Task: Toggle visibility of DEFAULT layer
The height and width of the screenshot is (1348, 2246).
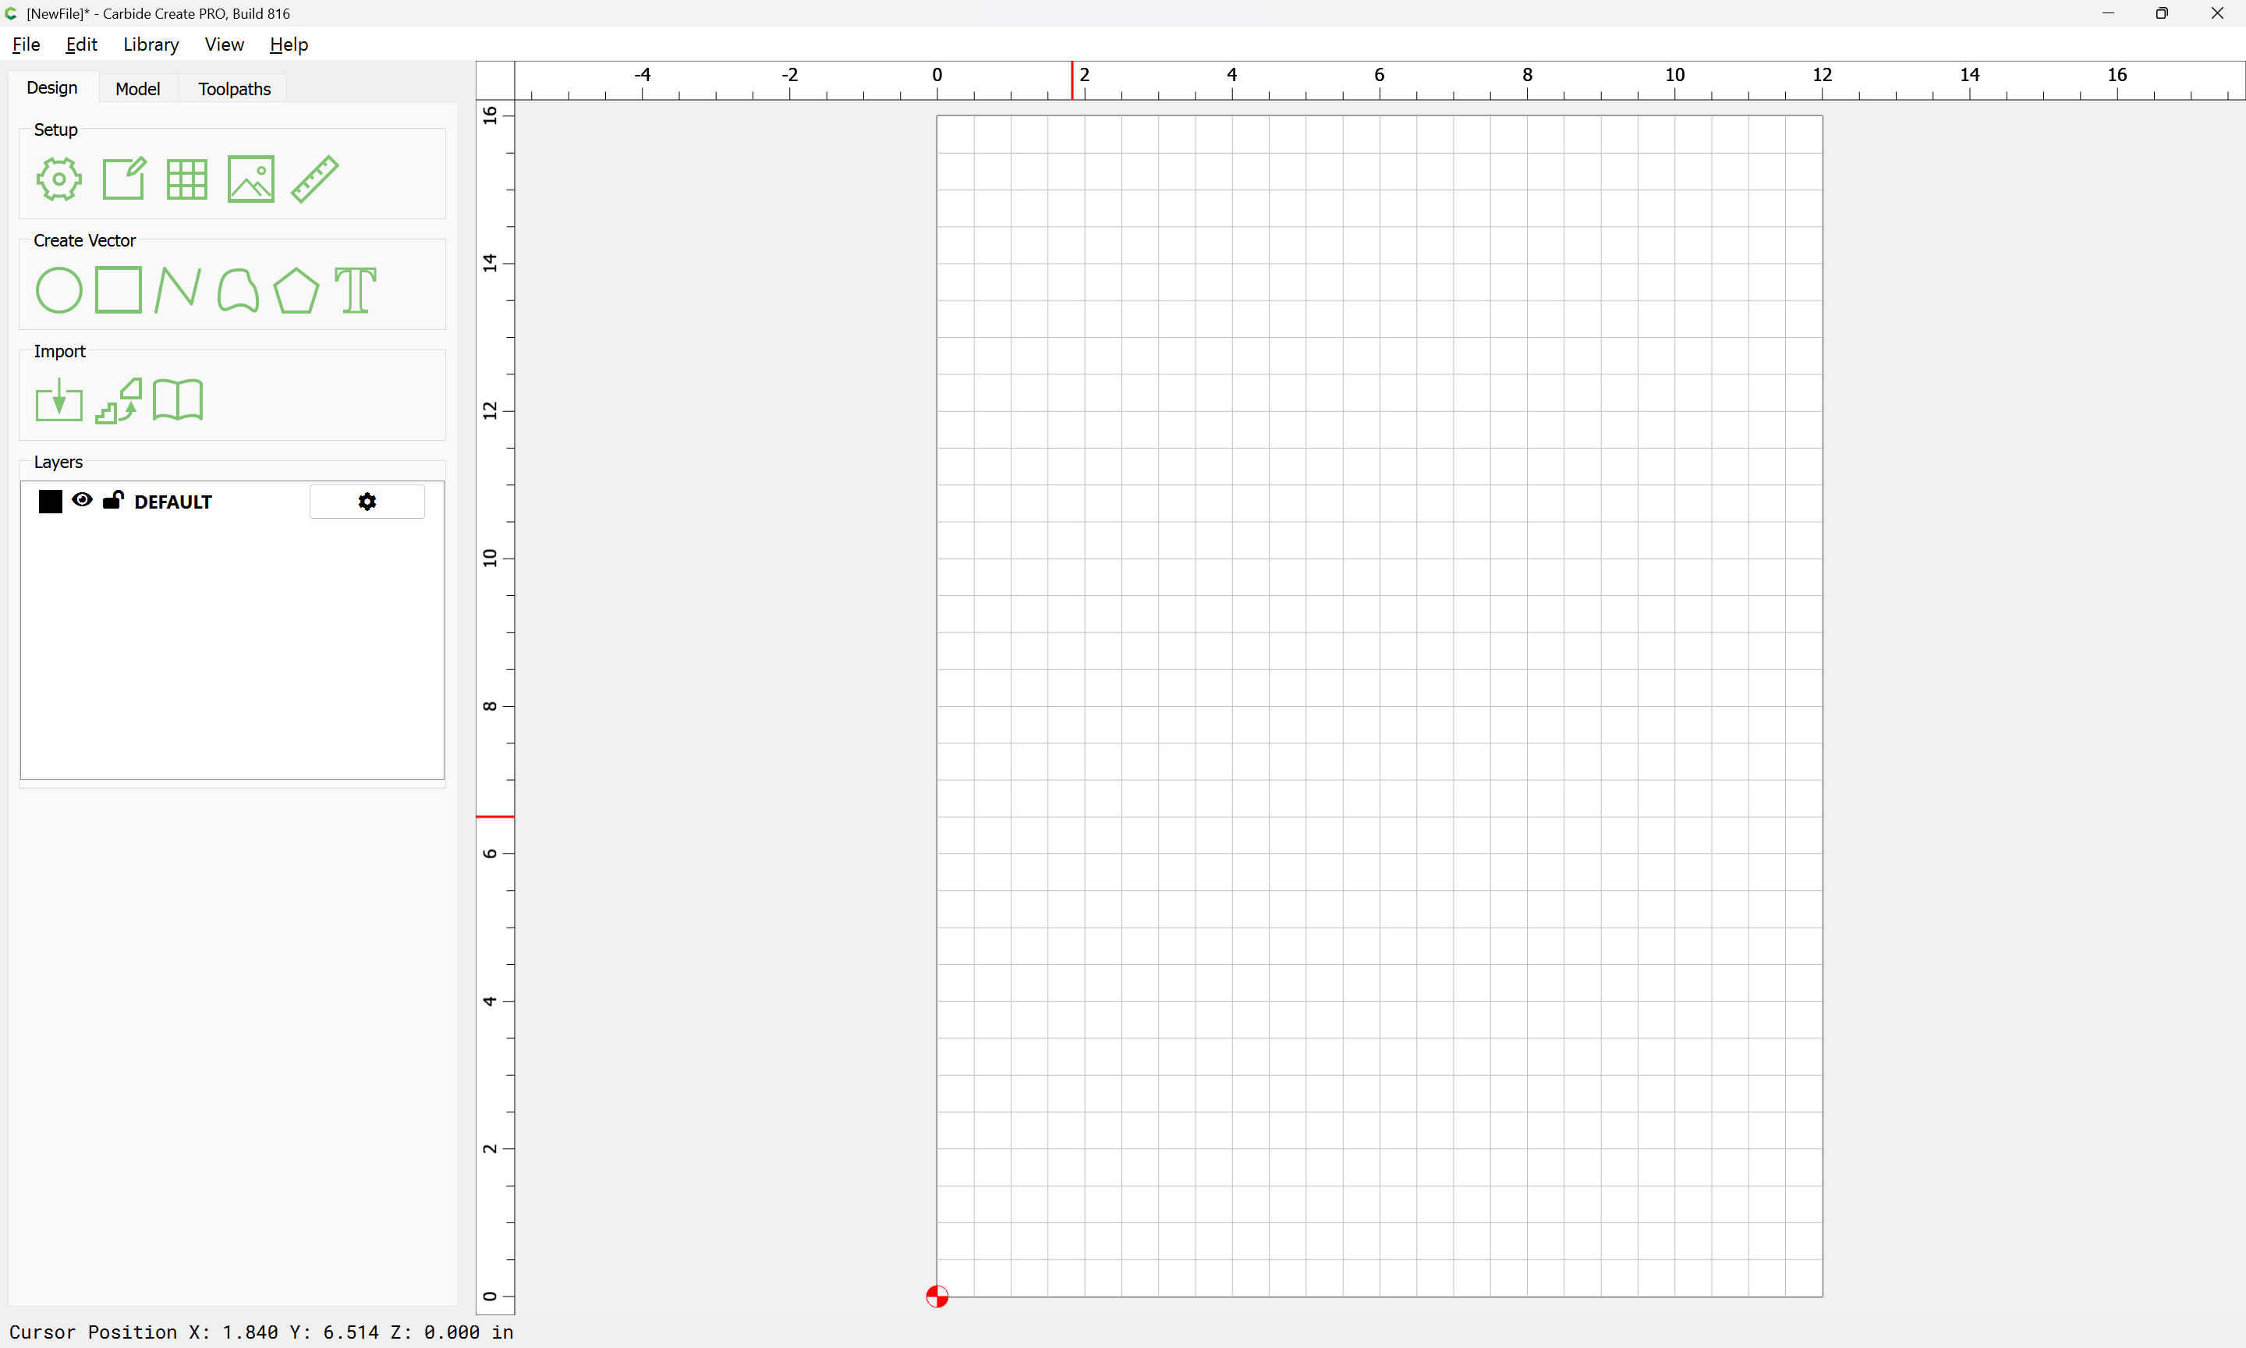Action: [82, 499]
